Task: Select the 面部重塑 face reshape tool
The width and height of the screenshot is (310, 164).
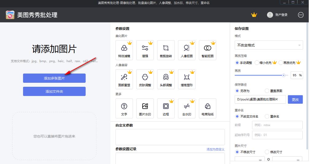Action: 124,79
